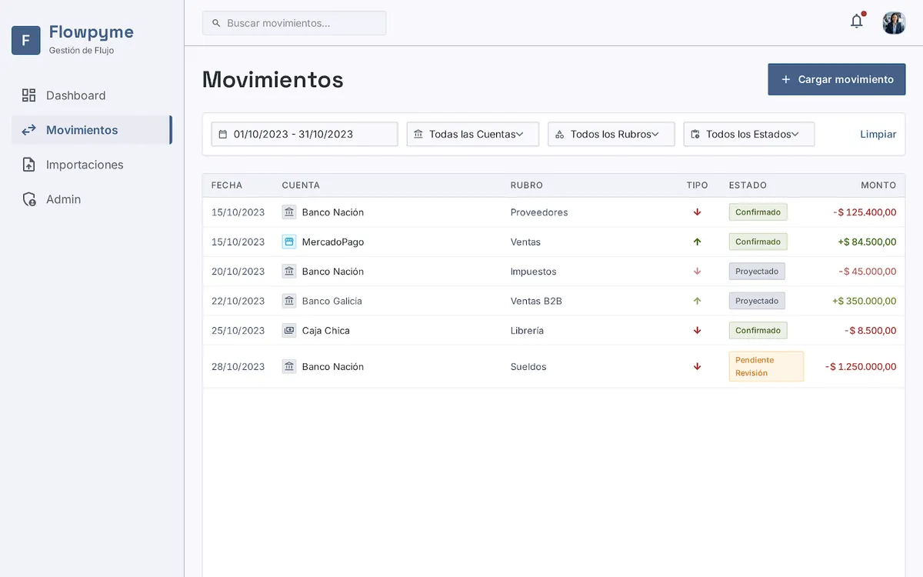Open the user profile avatar
This screenshot has width=923, height=577.
[894, 23]
